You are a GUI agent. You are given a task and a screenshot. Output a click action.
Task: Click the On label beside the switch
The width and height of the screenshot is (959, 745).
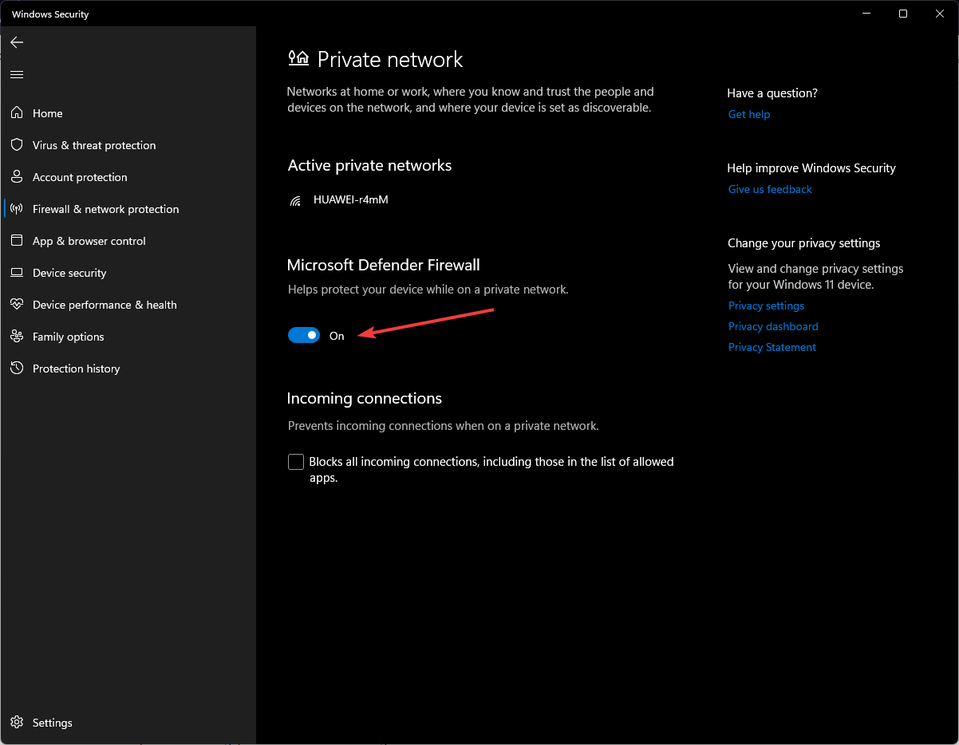[337, 336]
